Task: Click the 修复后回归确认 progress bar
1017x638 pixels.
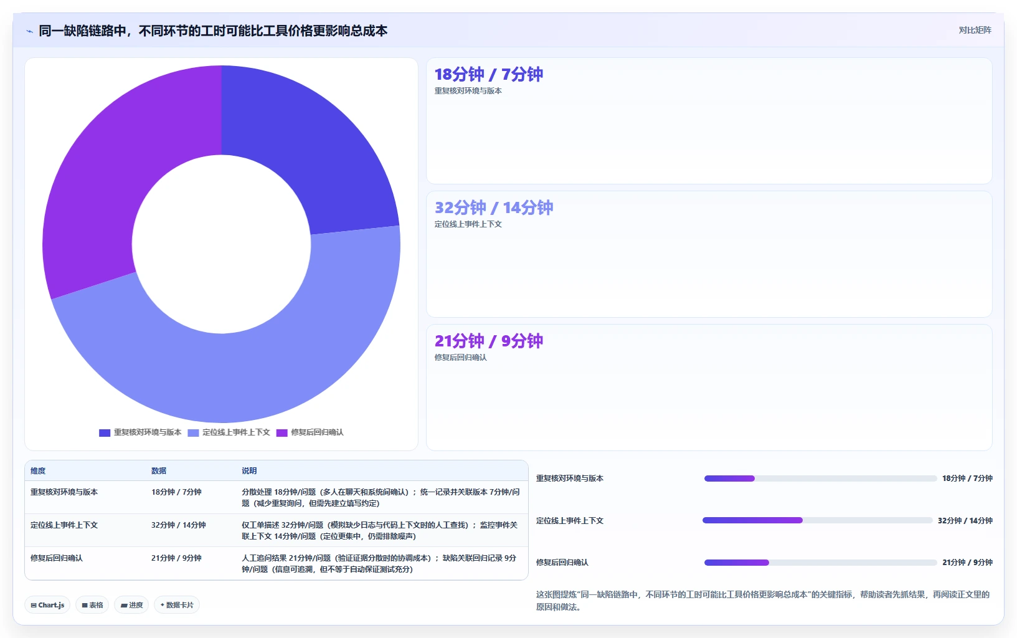Action: (x=820, y=563)
